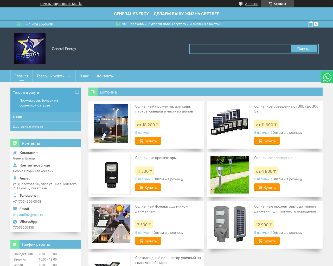Click the WhatsApp icon in contacts panel
This screenshot has width=333, height=266.
[15, 222]
